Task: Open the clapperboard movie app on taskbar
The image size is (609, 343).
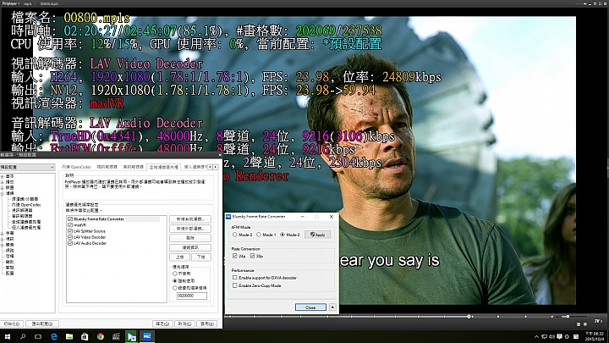Action: pyautogui.click(x=116, y=337)
